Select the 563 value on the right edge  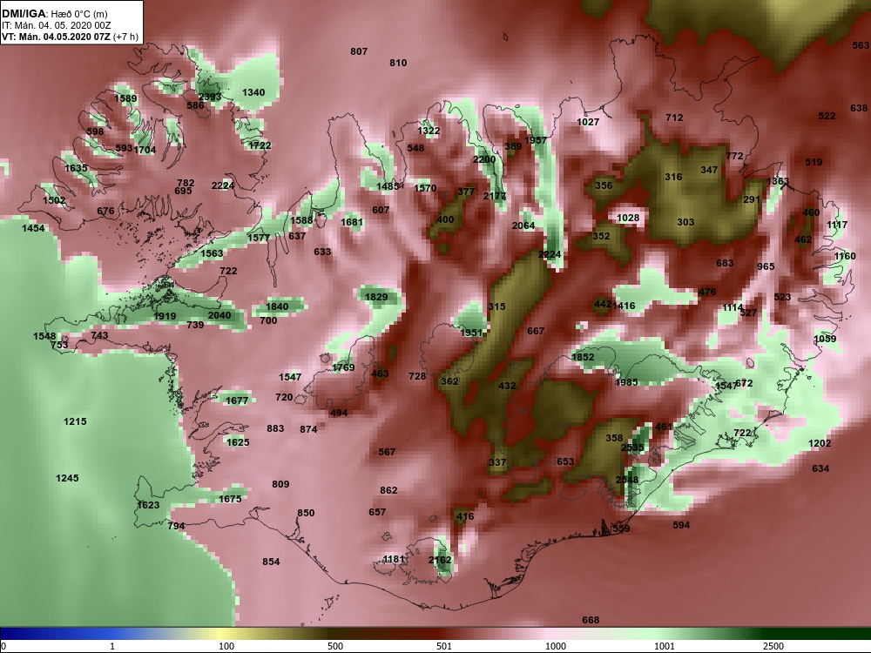(861, 45)
